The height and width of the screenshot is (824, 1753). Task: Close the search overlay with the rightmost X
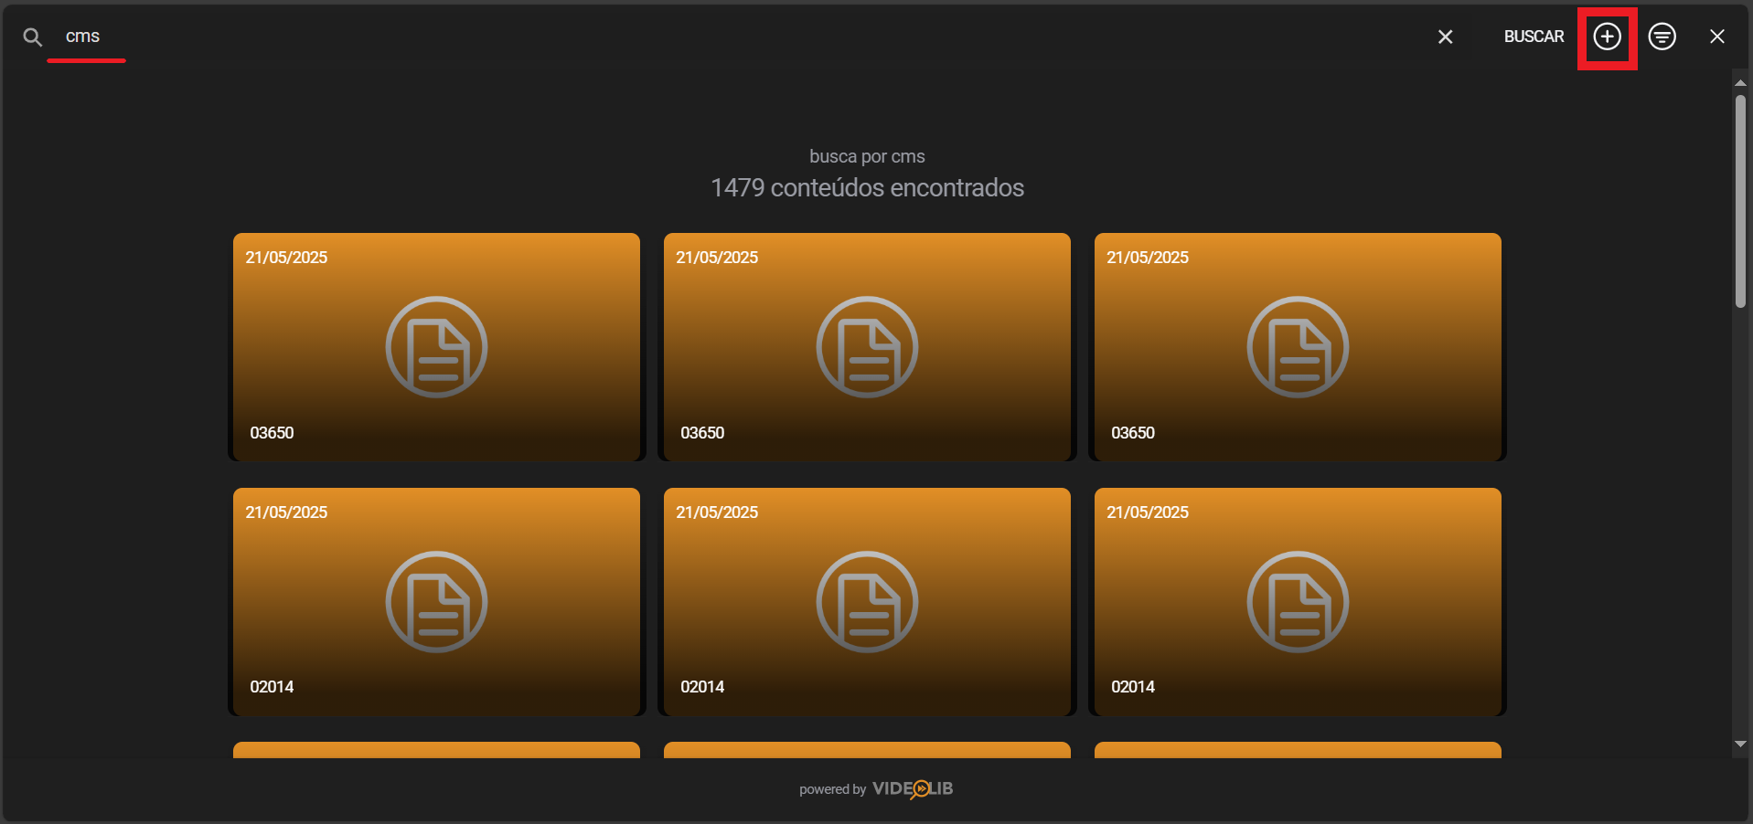[x=1716, y=37]
